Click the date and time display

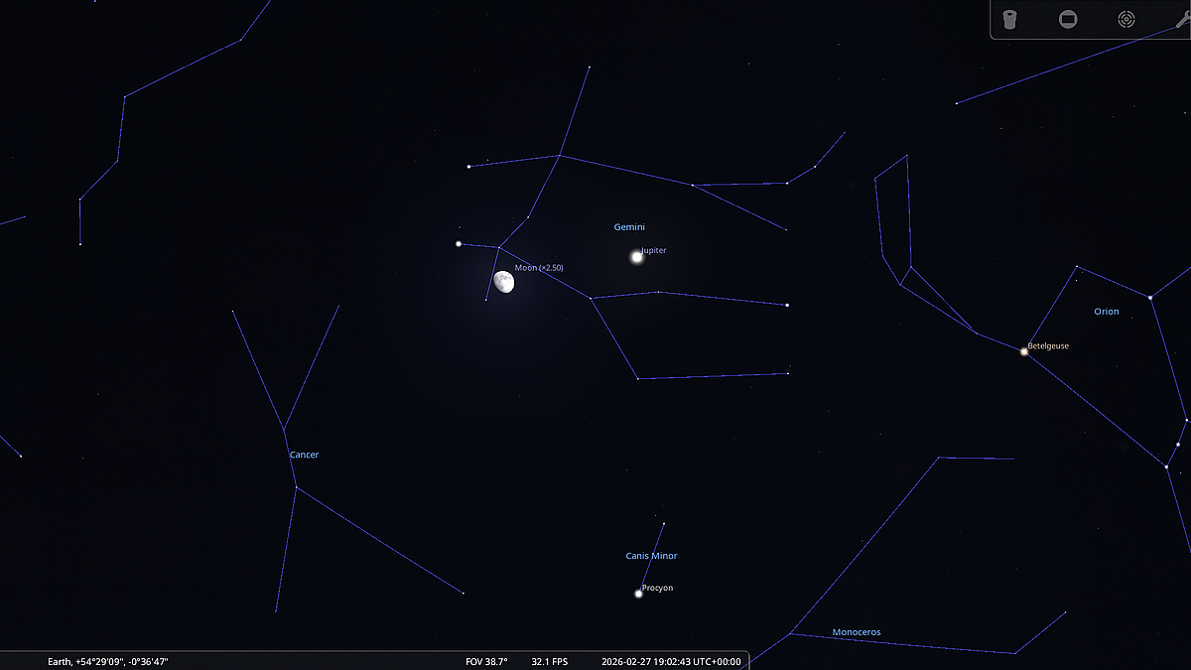click(670, 661)
